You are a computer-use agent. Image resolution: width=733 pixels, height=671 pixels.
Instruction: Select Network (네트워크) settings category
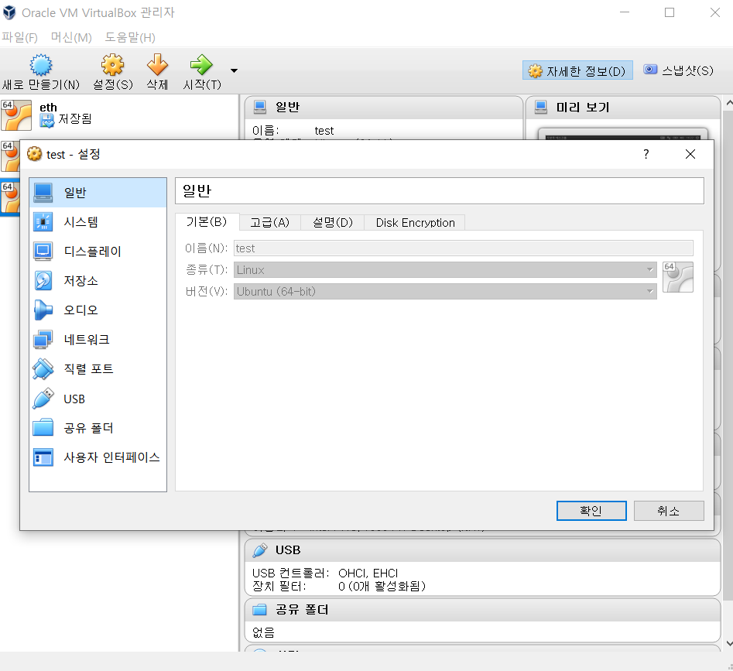pos(98,339)
